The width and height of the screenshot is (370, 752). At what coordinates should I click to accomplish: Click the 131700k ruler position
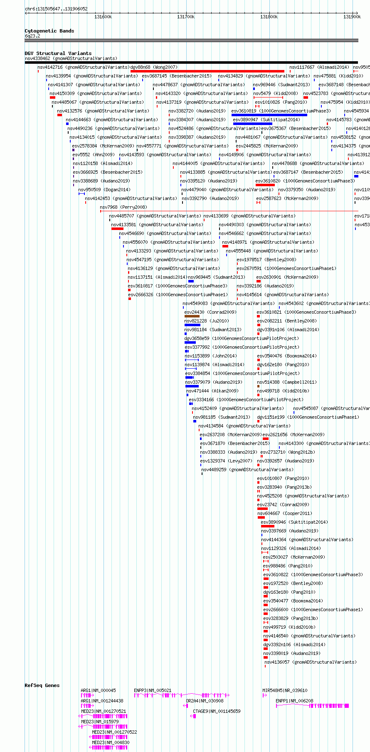coord(186,17)
